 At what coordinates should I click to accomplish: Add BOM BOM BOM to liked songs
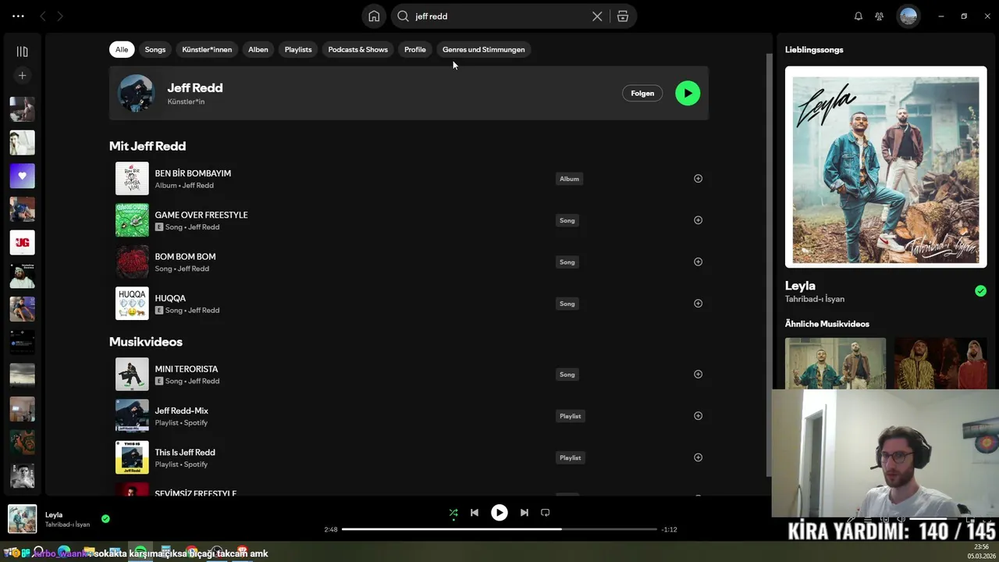[x=698, y=261]
